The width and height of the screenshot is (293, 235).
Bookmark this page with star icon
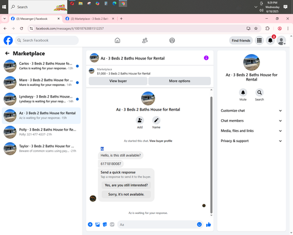click(x=256, y=28)
